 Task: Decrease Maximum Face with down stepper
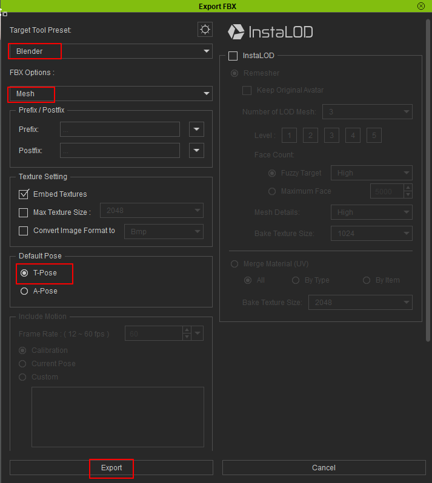(x=408, y=195)
